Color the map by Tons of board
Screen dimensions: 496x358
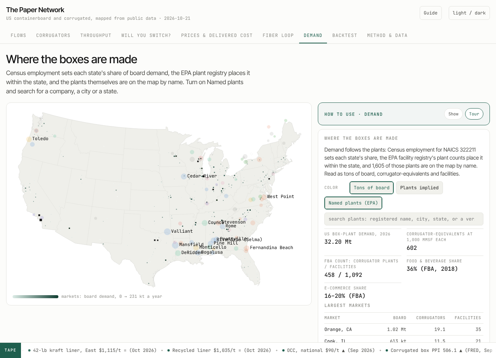tap(372, 188)
